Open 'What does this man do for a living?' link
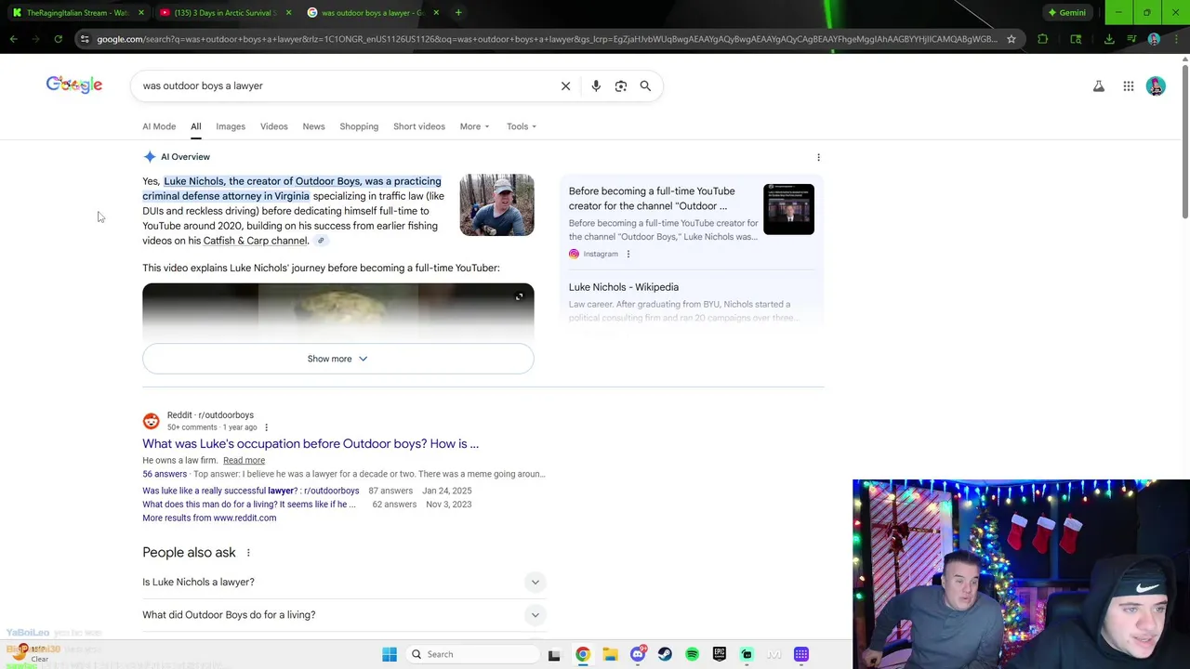Screen dimensions: 1190x669 pos(249,505)
